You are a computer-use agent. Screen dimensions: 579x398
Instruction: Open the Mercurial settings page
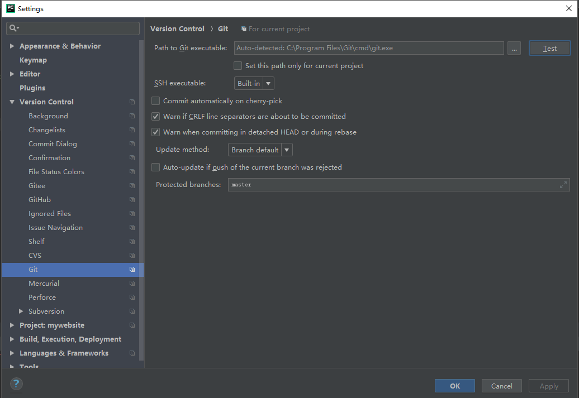(x=44, y=283)
